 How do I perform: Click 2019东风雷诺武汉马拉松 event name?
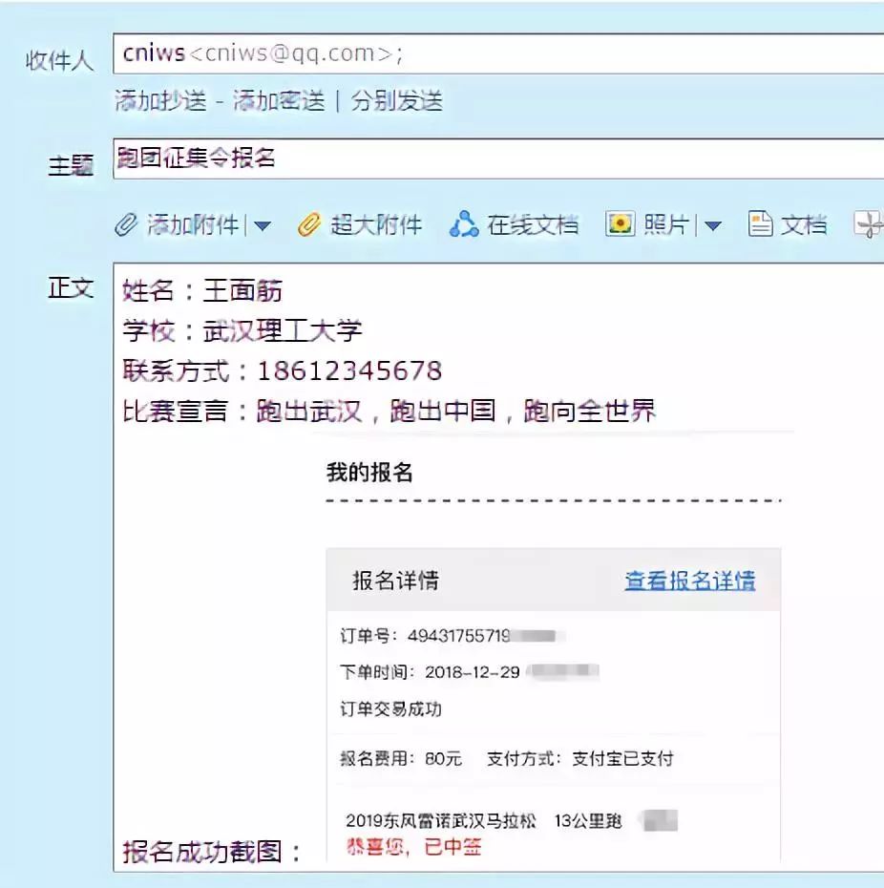(441, 821)
